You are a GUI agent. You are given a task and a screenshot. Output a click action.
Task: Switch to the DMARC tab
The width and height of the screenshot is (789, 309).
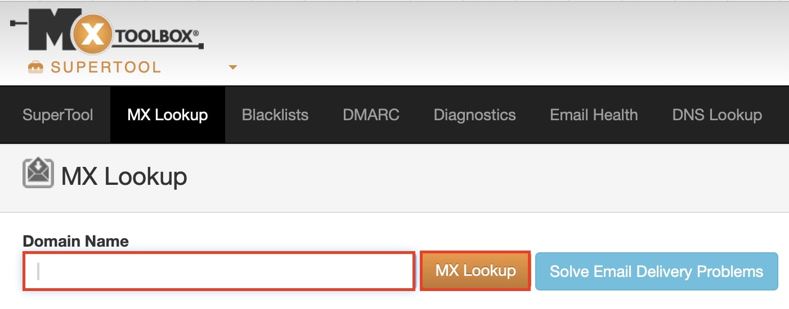tap(371, 115)
